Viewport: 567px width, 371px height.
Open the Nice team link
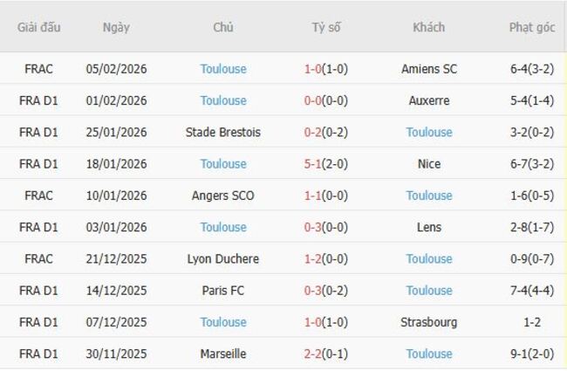coord(429,164)
